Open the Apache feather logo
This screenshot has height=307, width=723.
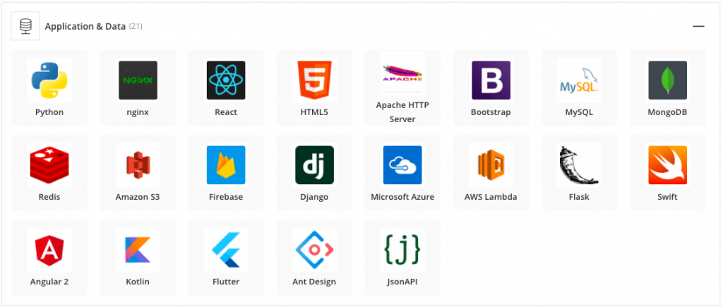(x=402, y=73)
